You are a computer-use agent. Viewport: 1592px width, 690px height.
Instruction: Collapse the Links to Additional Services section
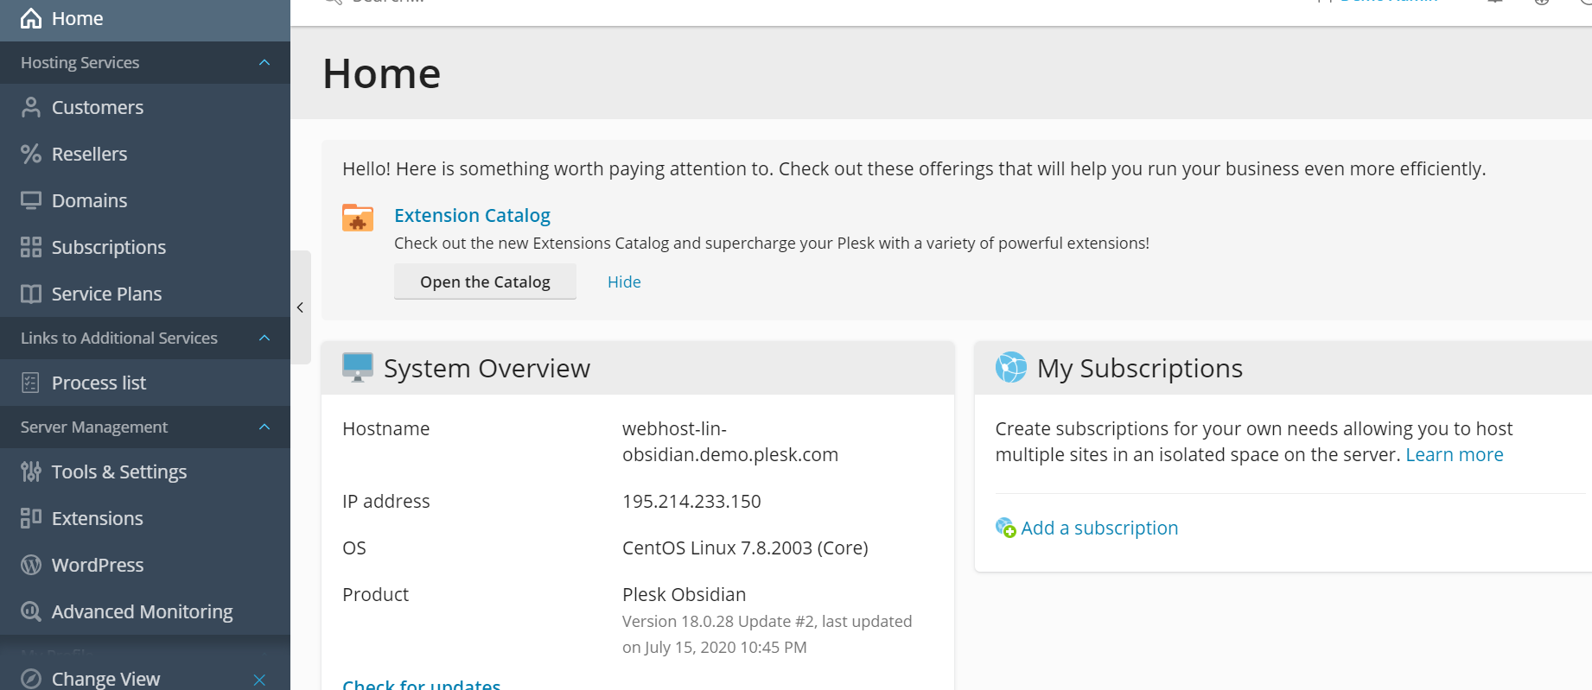(264, 338)
